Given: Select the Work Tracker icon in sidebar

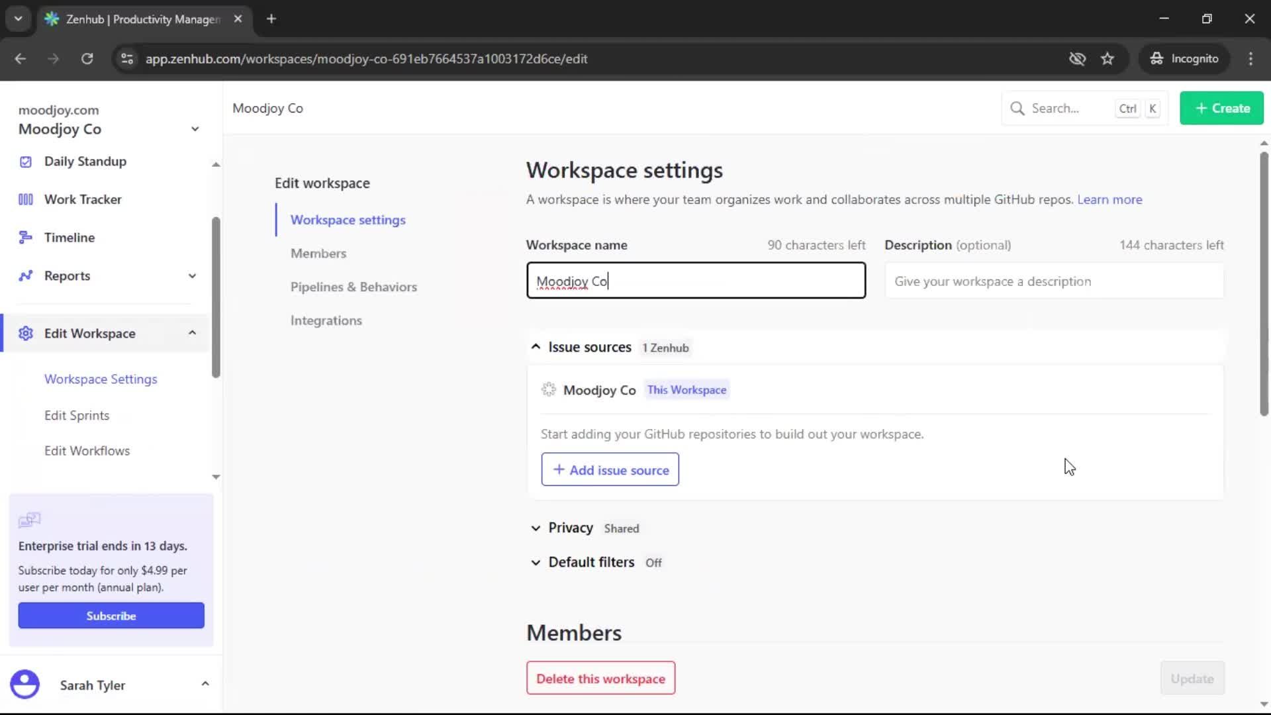Looking at the screenshot, I should [x=25, y=199].
